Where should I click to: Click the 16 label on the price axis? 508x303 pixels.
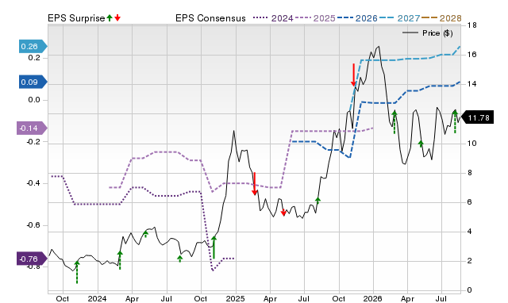[x=472, y=55]
